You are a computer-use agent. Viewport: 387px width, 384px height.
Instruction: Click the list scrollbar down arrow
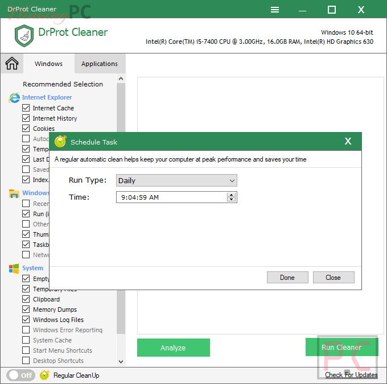[x=121, y=362]
